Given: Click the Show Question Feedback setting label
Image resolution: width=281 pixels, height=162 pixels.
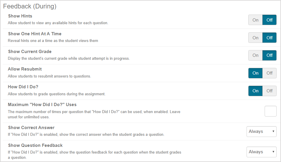Looking at the screenshot, I should click(x=35, y=145).
